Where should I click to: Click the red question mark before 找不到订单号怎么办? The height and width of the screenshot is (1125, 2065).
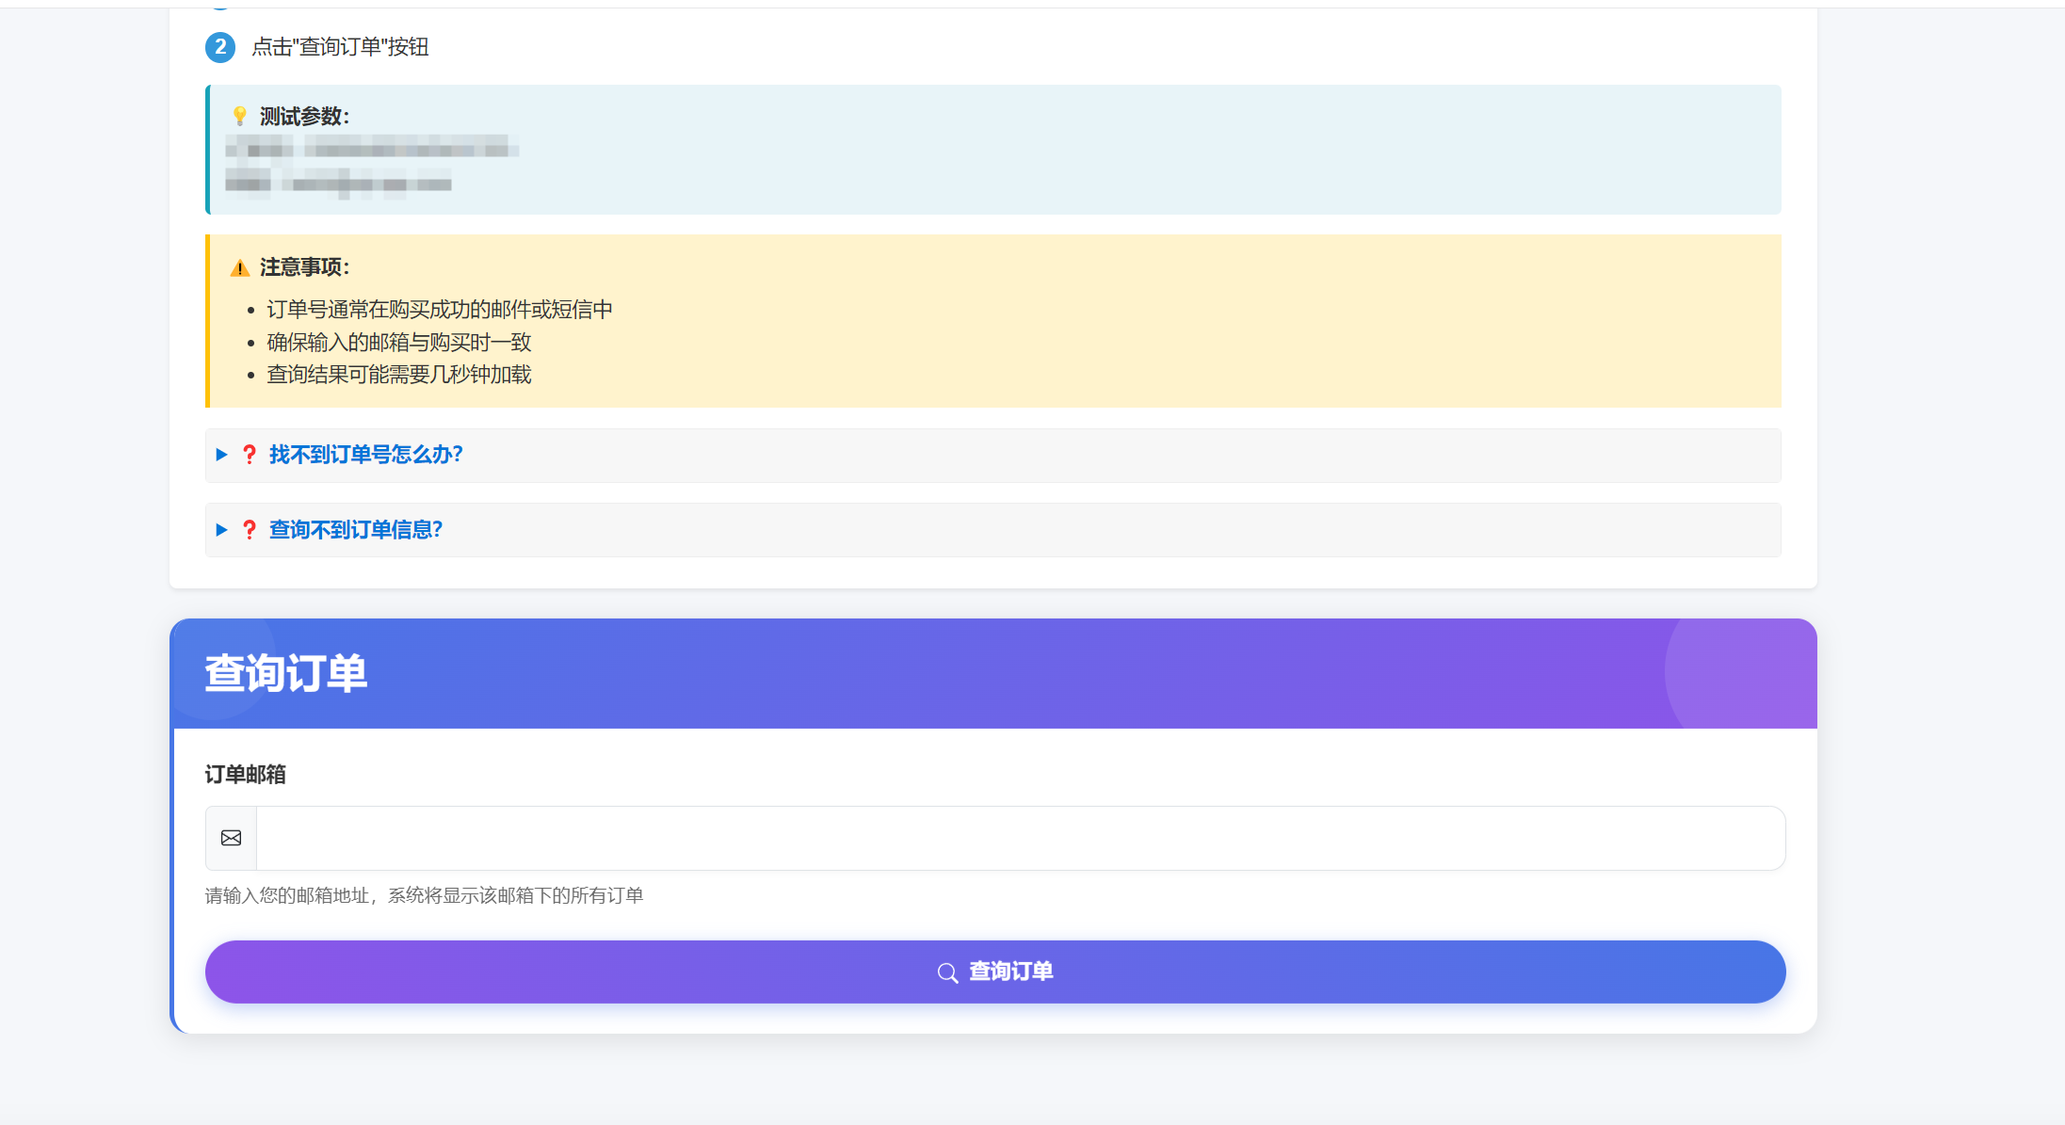point(250,455)
